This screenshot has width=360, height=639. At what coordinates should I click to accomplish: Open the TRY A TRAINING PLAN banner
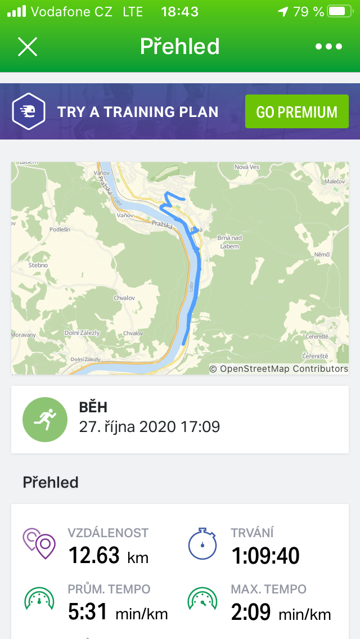point(138,111)
